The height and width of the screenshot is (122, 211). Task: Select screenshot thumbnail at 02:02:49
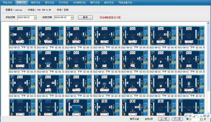[107, 84]
